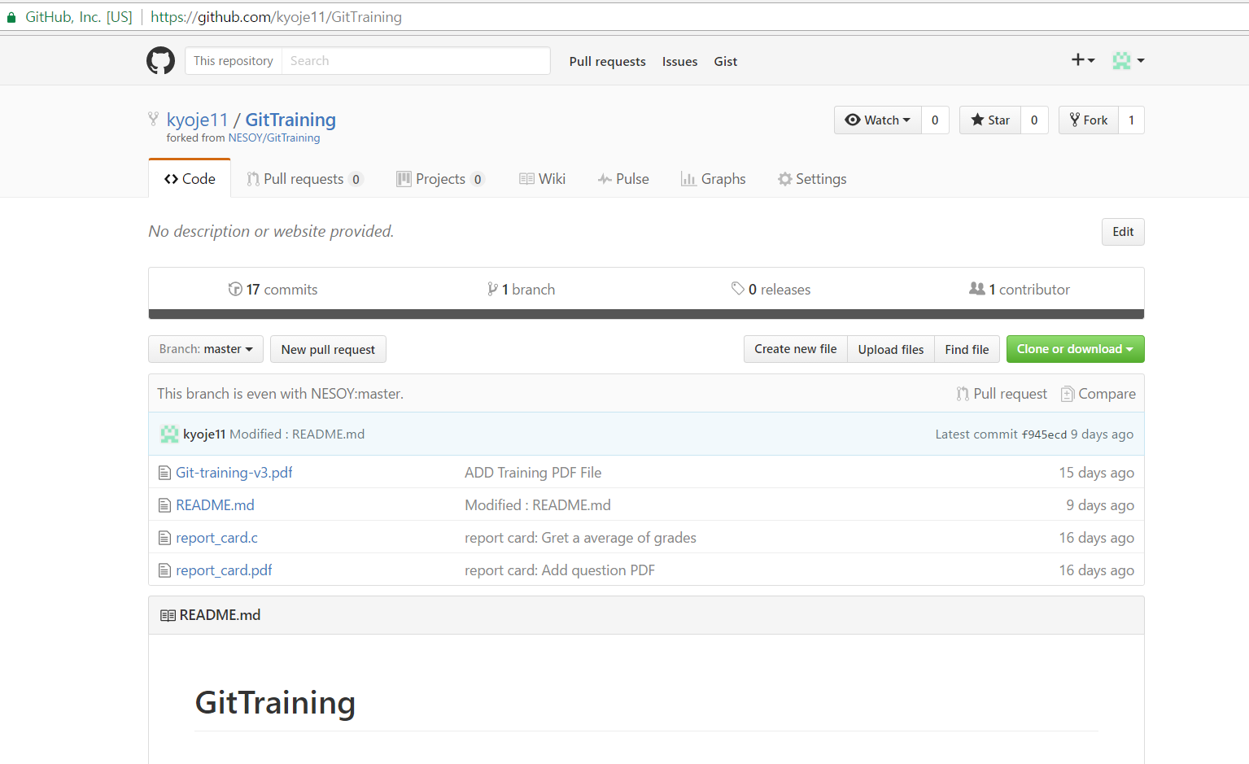
Task: Open the Graphs tab
Action: coord(713,179)
